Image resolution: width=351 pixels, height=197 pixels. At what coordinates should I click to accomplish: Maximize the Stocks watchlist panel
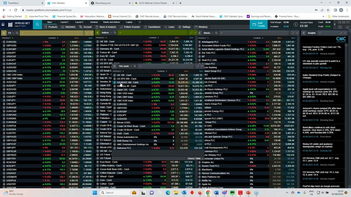(293, 33)
